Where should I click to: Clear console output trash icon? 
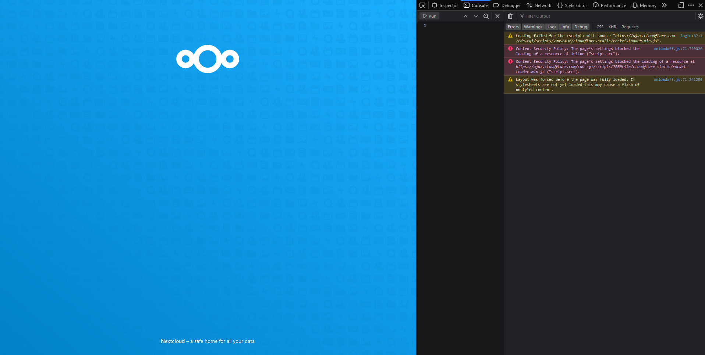510,16
